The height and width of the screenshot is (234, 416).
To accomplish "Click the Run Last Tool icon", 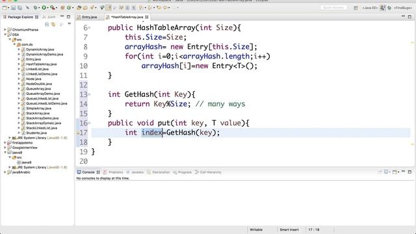I will point(53,8).
